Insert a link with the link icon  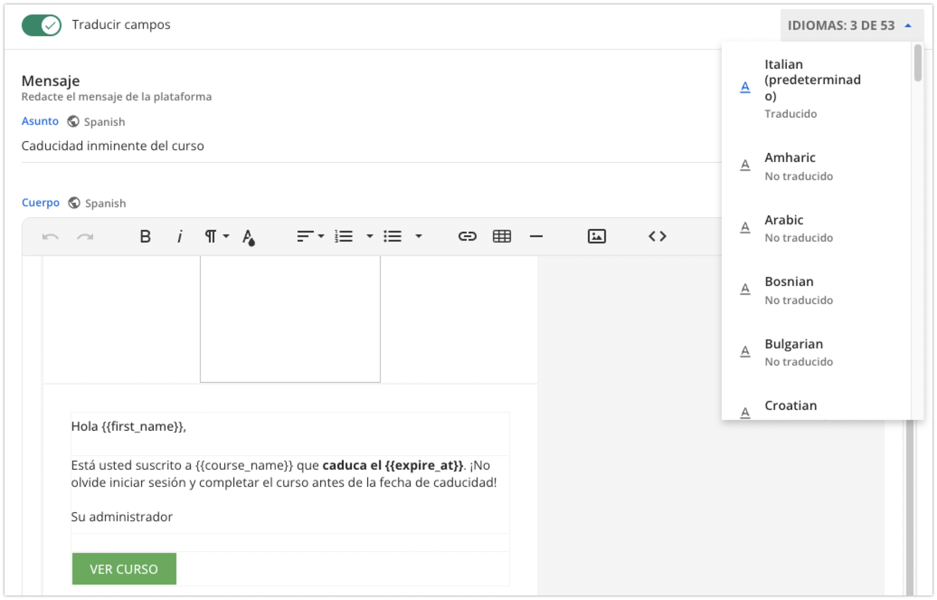coord(467,236)
